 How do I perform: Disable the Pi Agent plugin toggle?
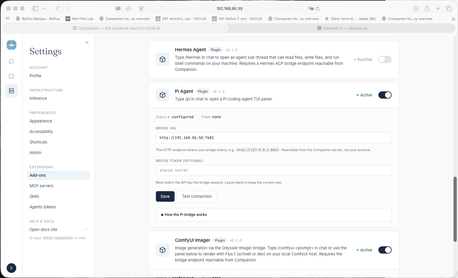click(385, 95)
